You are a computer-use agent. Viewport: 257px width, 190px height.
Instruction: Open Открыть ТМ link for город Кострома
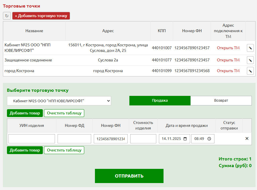coord(228,71)
